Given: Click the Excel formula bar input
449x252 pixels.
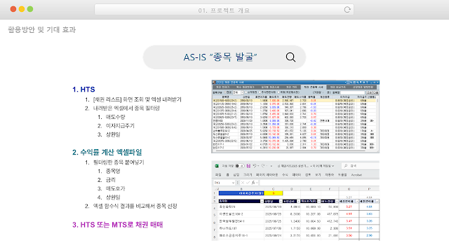Looking at the screenshot, I should [320, 183].
